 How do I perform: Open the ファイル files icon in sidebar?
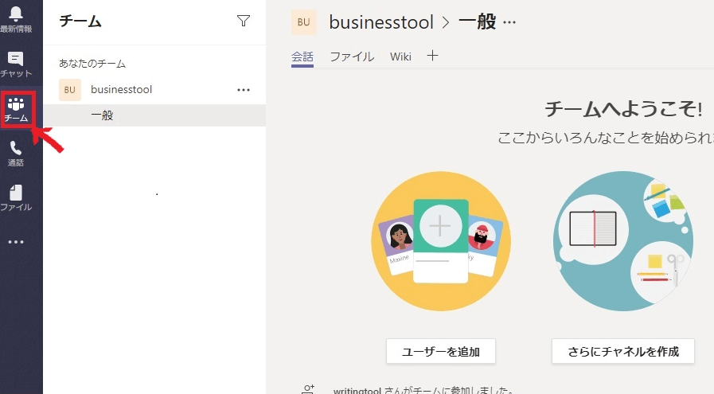pyautogui.click(x=16, y=197)
